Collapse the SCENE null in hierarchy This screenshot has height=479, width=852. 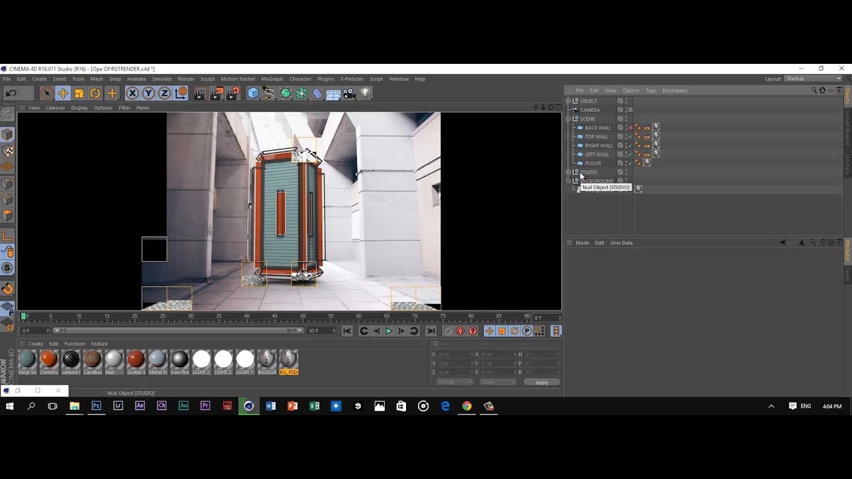[x=568, y=118]
